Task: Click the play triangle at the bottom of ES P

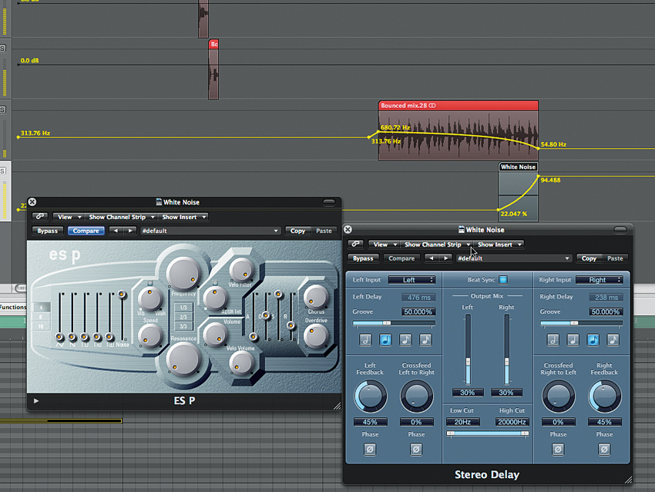Action: coord(36,401)
